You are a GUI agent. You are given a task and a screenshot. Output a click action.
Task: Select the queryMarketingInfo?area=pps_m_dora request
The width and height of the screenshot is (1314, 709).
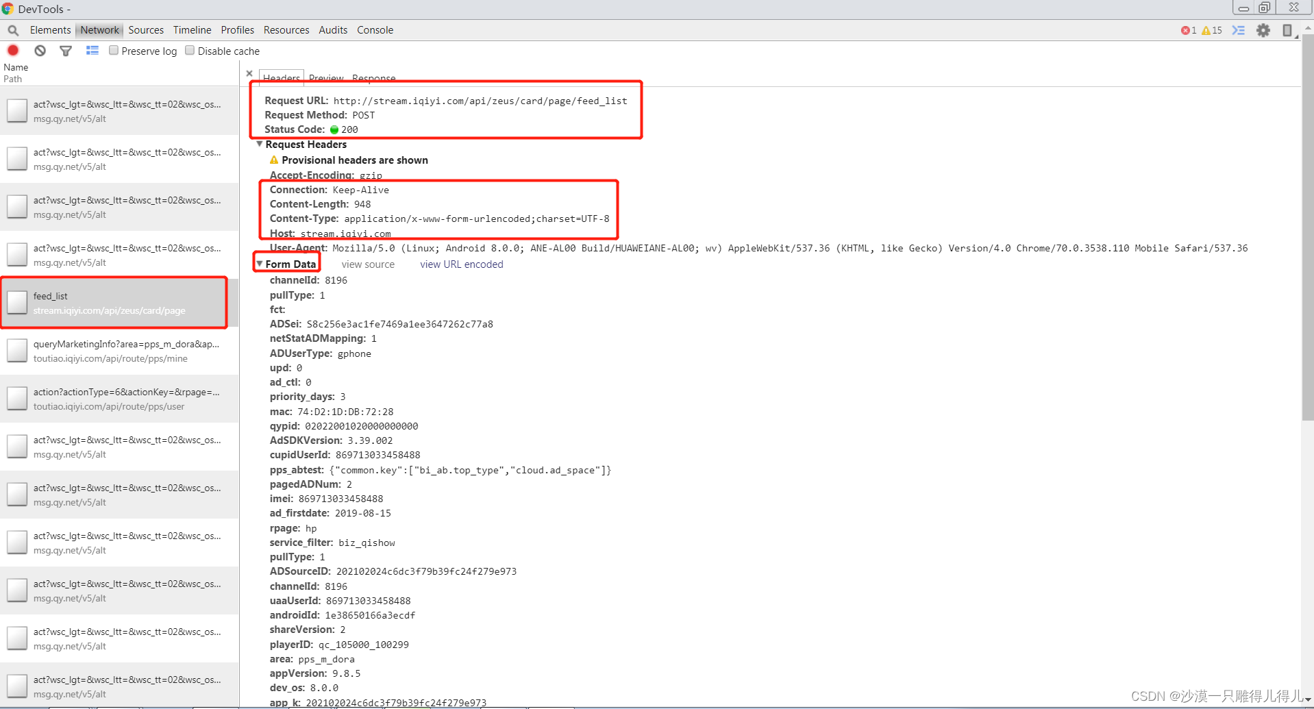click(x=119, y=350)
